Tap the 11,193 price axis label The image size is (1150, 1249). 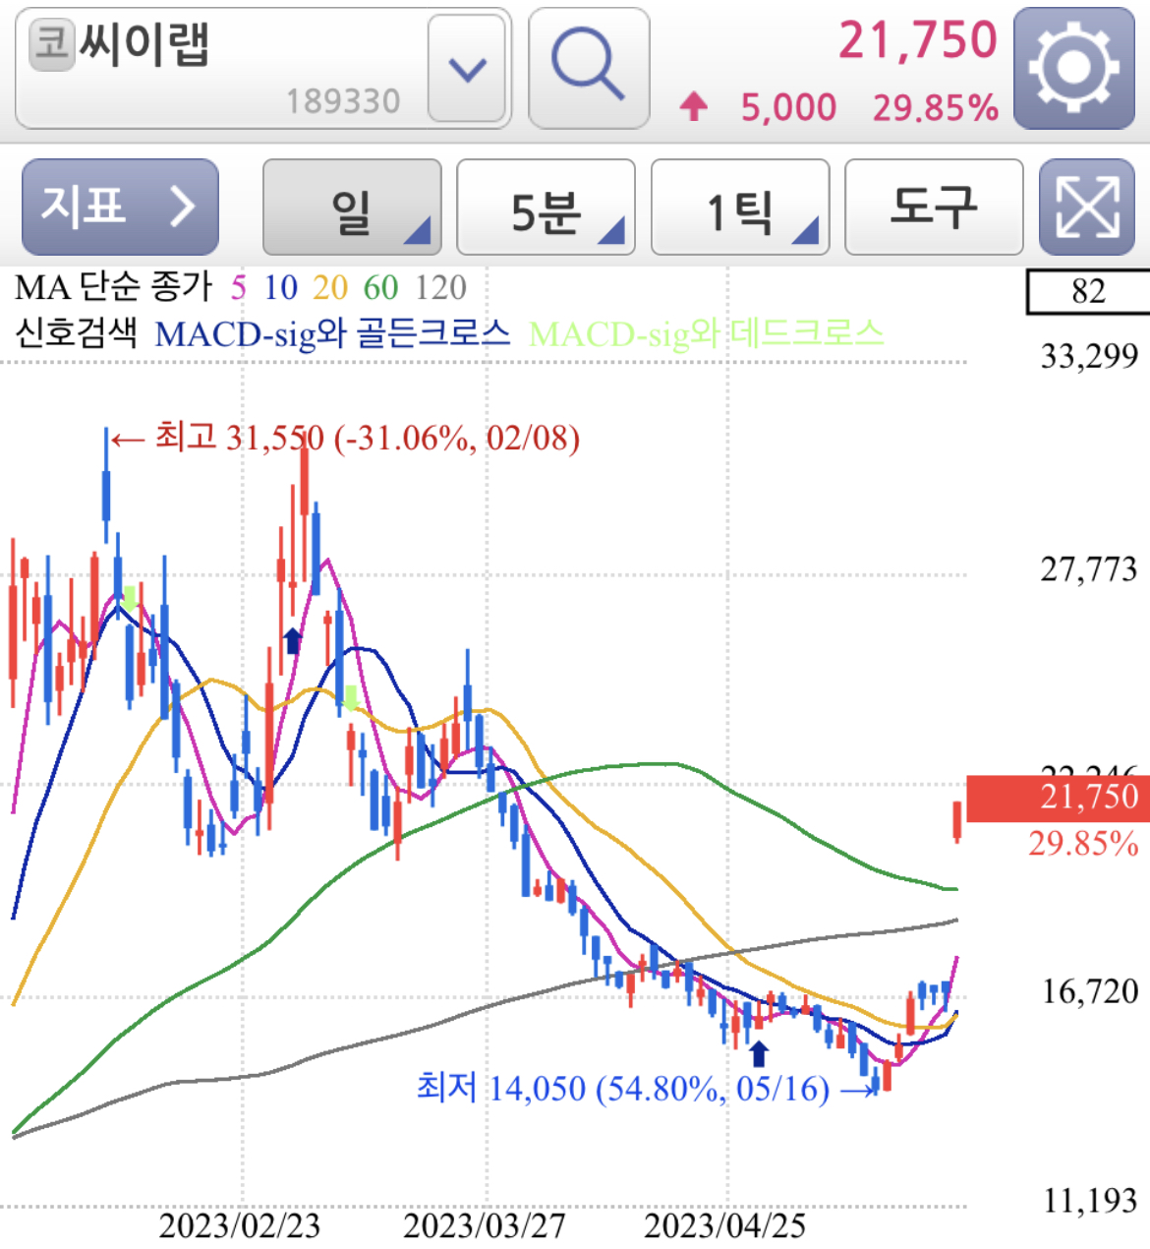[1090, 1201]
